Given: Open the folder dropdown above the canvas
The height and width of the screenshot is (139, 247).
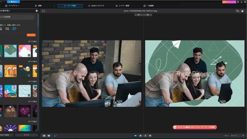Looking at the screenshot, I should 44,11.
